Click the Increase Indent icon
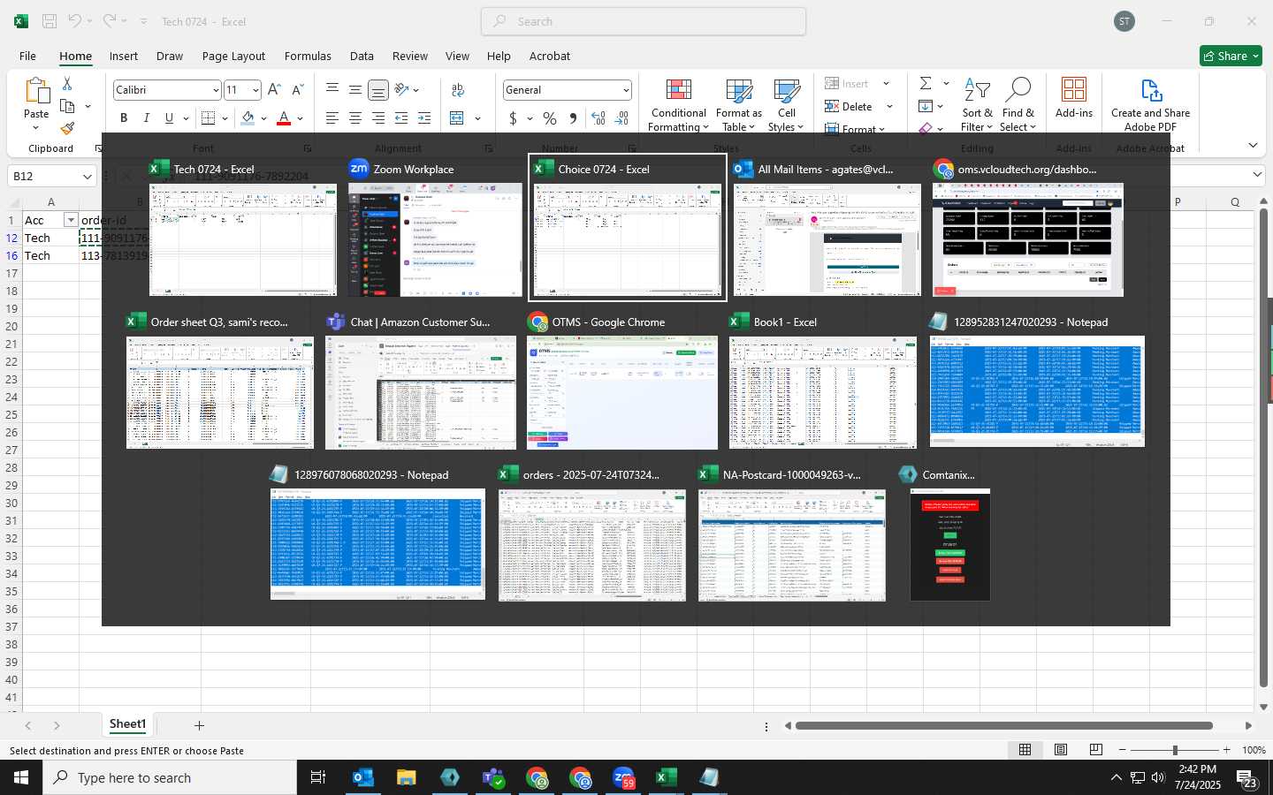The image size is (1273, 795). click(424, 118)
